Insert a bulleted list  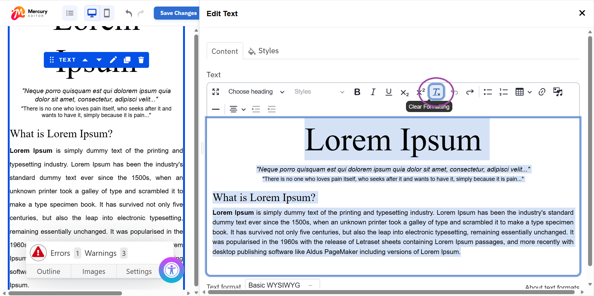pos(488,92)
